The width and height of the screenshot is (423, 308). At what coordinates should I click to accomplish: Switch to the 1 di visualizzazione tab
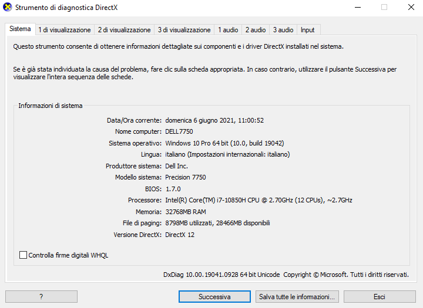[x=65, y=30]
